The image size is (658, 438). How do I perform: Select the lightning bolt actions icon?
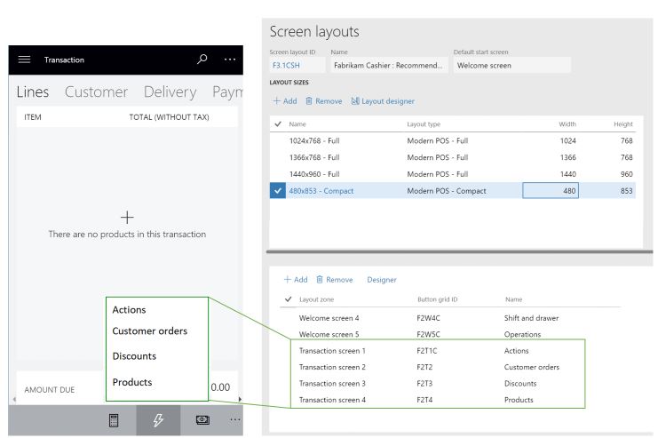click(x=158, y=420)
